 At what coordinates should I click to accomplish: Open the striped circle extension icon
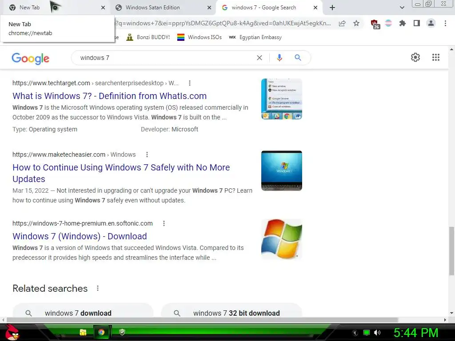388,23
